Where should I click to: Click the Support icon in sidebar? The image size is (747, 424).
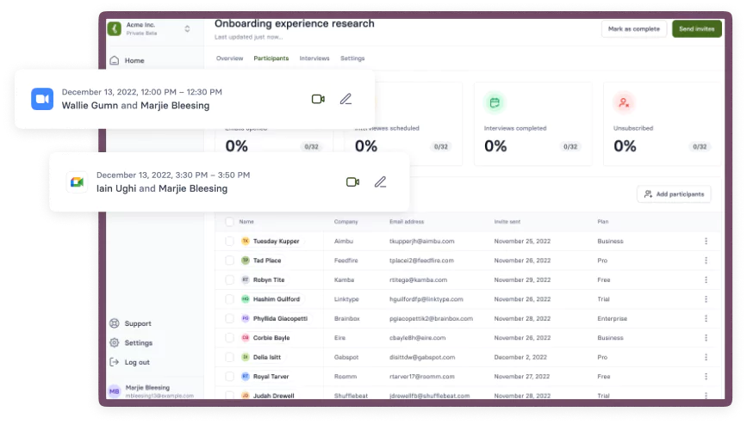115,323
